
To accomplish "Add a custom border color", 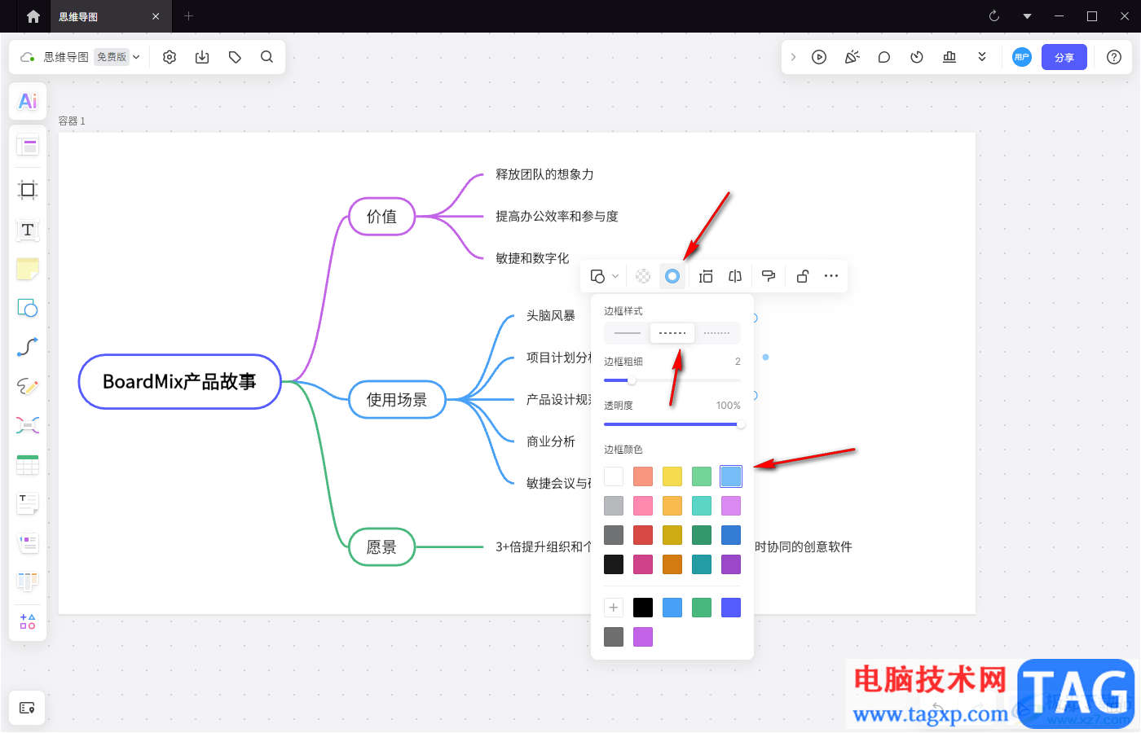I will point(614,608).
